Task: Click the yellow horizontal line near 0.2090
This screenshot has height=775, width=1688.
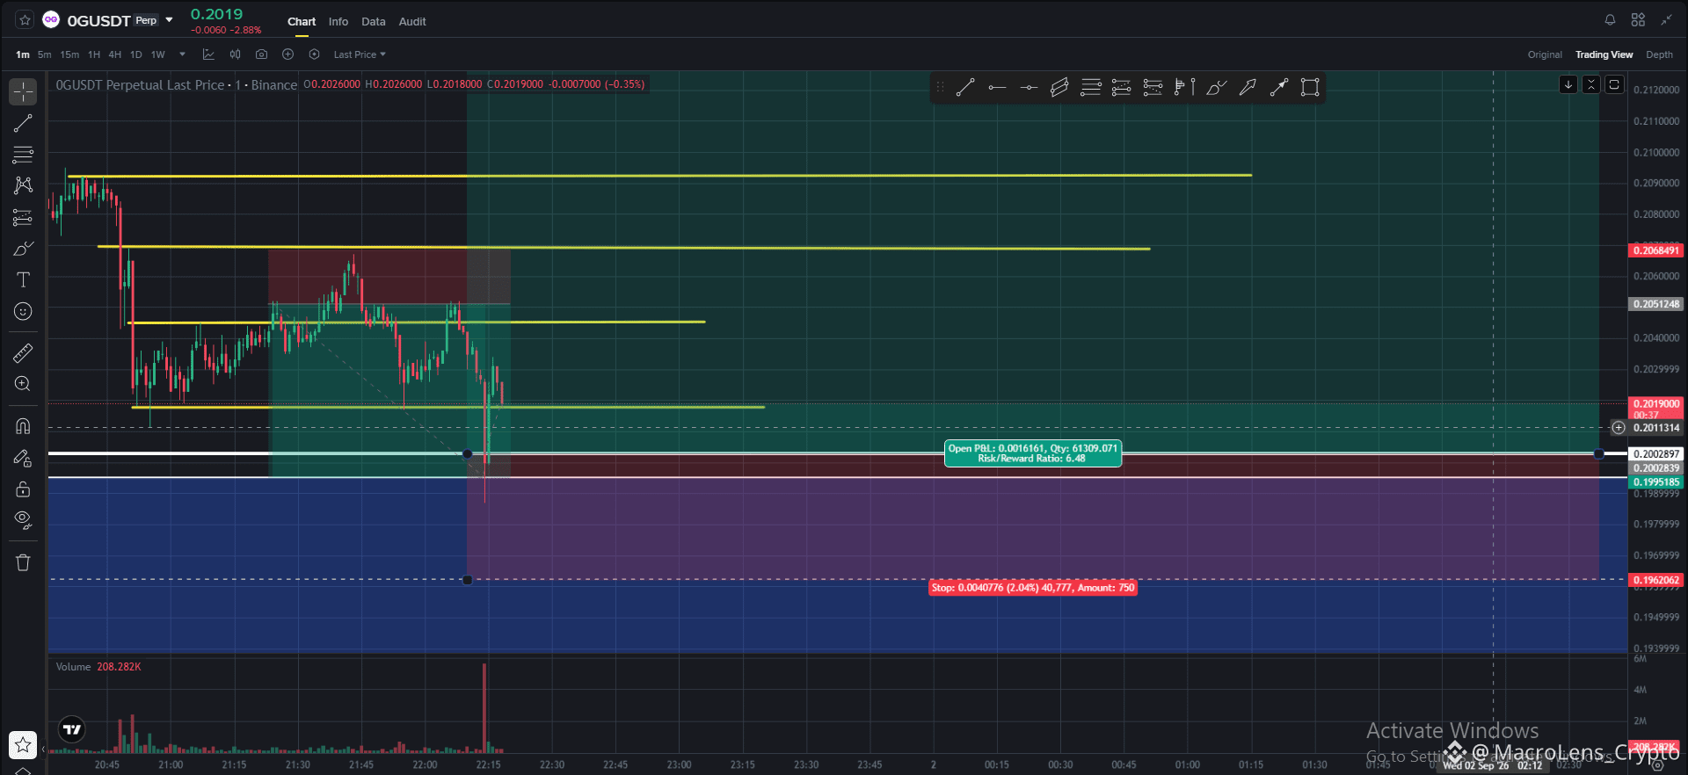Action: [x=659, y=176]
